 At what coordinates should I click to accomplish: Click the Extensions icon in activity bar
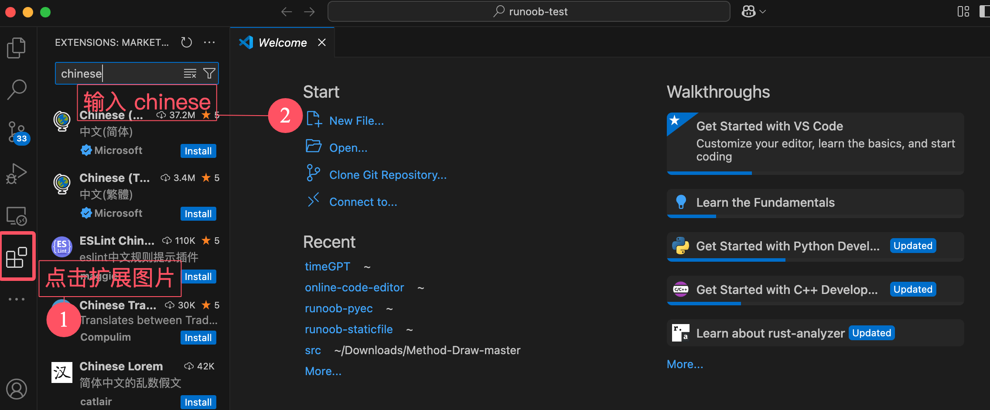click(x=17, y=257)
